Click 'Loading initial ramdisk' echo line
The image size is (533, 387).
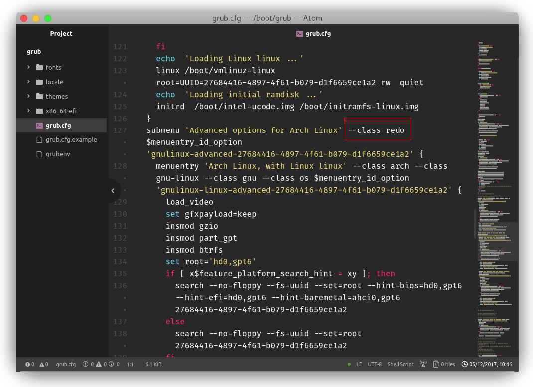[x=239, y=95]
